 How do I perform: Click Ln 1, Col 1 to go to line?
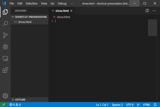pos(102,105)
